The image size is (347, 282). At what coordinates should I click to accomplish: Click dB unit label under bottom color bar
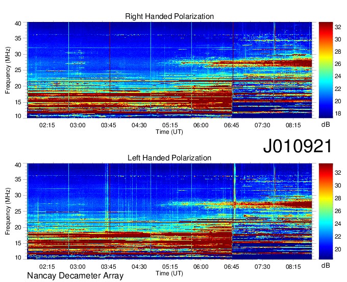[x=326, y=266]
